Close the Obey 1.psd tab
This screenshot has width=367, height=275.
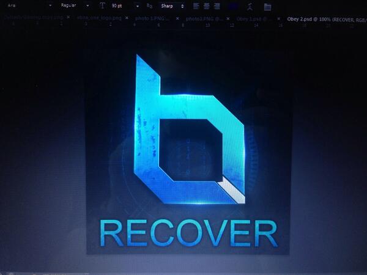coord(279,19)
